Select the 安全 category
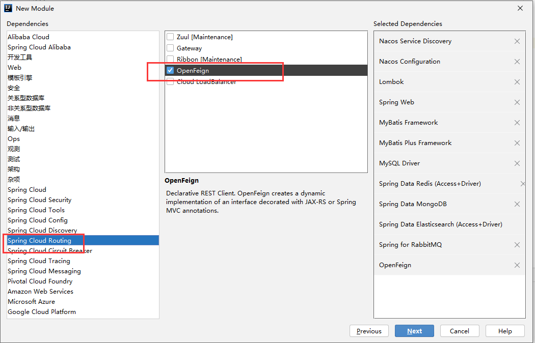The image size is (535, 343). click(83, 88)
